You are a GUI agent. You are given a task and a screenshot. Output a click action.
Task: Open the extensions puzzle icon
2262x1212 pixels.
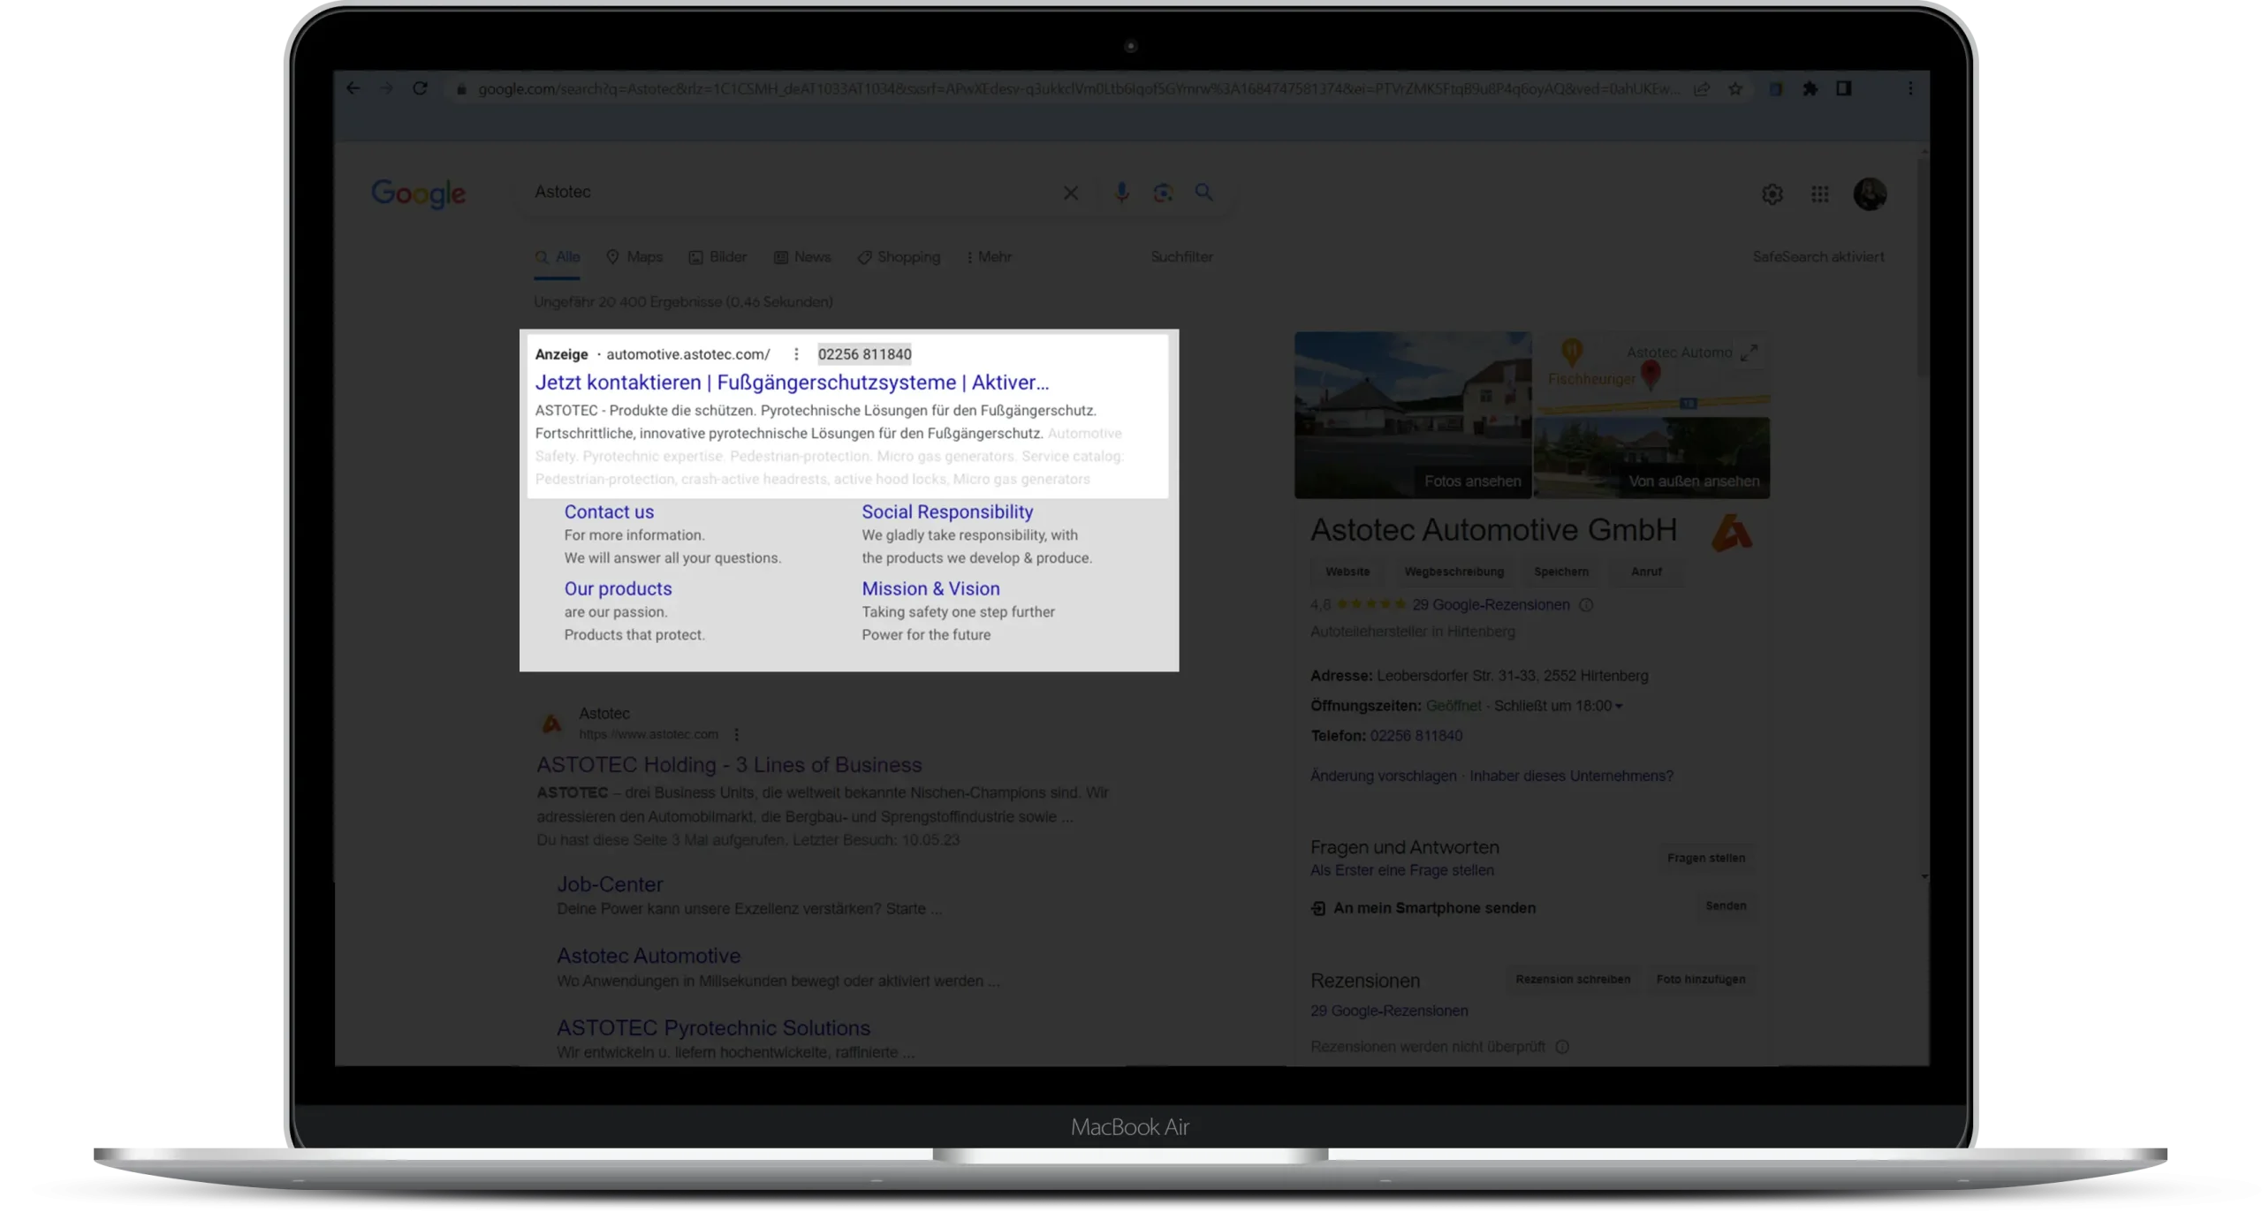(x=1810, y=88)
